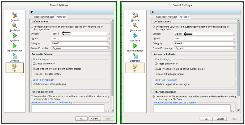Image resolution: width=245 pixels, height=125 pixels.
Task: Clear Library field 'user' in right dialog
Action: point(234,39)
